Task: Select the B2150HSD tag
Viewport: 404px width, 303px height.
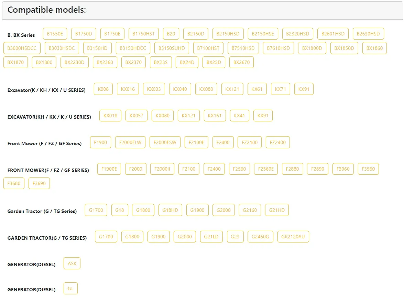Action: pyautogui.click(x=228, y=34)
